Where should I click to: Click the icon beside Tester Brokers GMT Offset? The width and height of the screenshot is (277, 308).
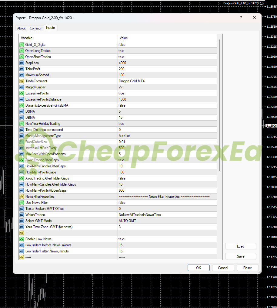[x=22, y=209]
